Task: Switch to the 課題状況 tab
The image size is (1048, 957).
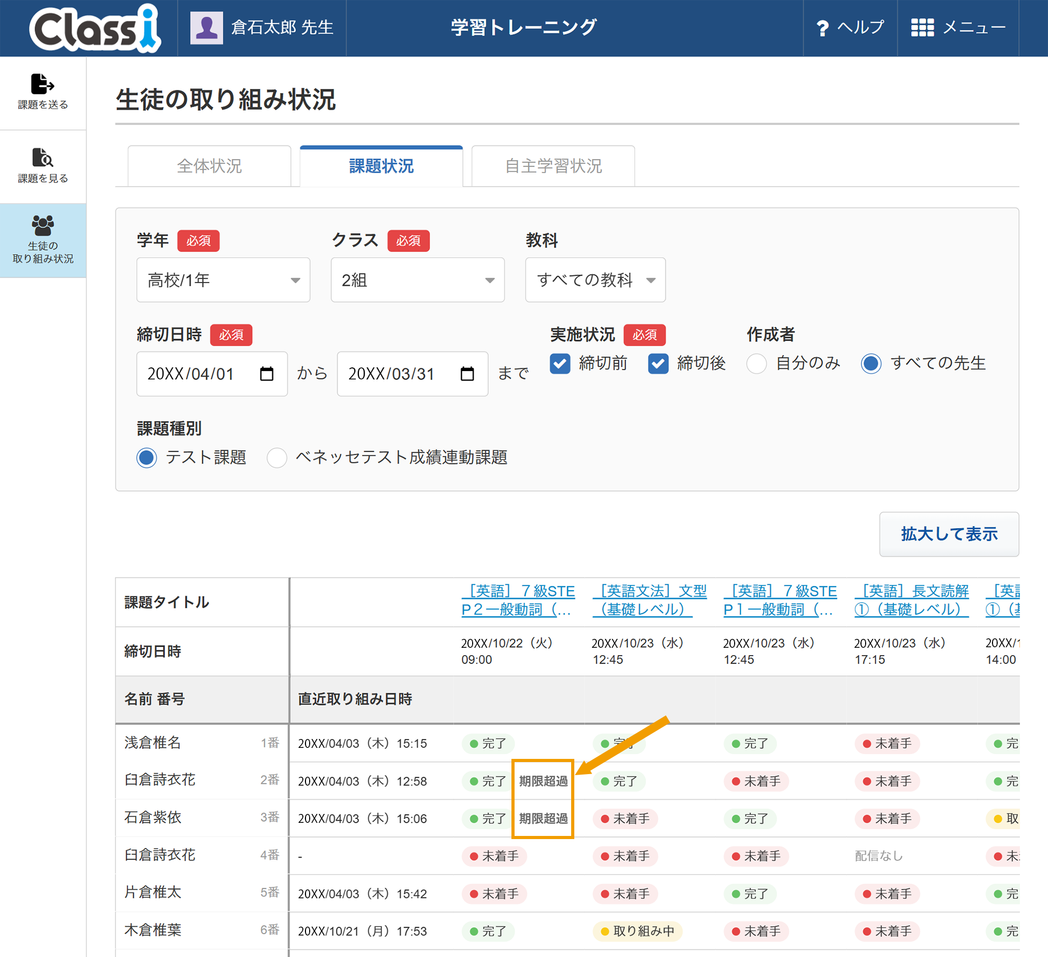Action: point(381,166)
